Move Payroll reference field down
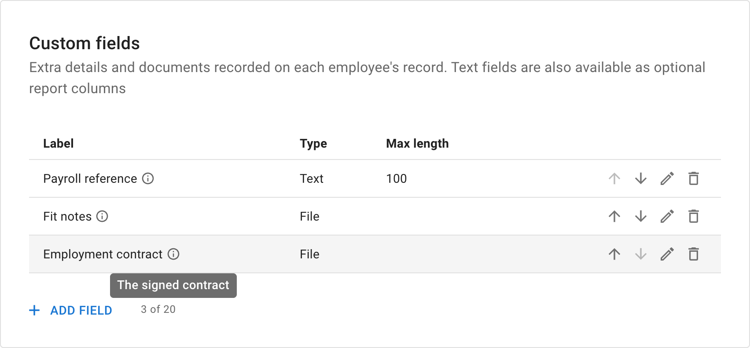The width and height of the screenshot is (750, 348). pos(641,178)
